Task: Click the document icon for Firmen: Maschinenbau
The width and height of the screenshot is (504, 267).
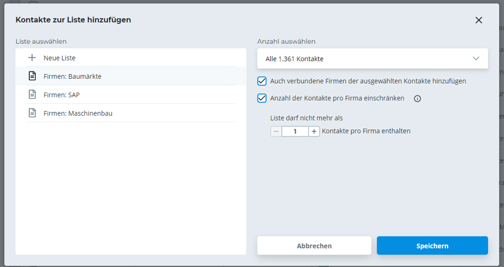Action: coord(32,113)
